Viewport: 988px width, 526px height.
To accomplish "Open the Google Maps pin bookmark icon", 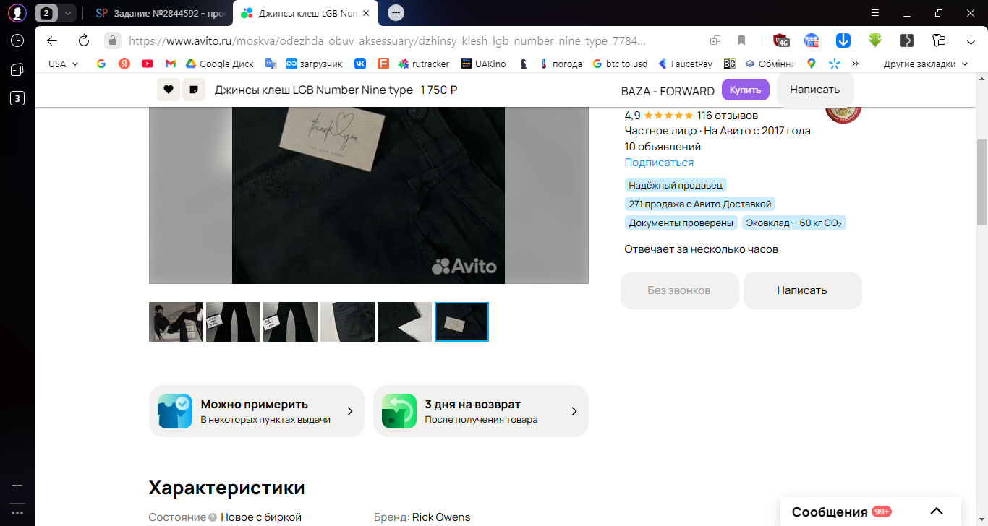I will coord(812,64).
